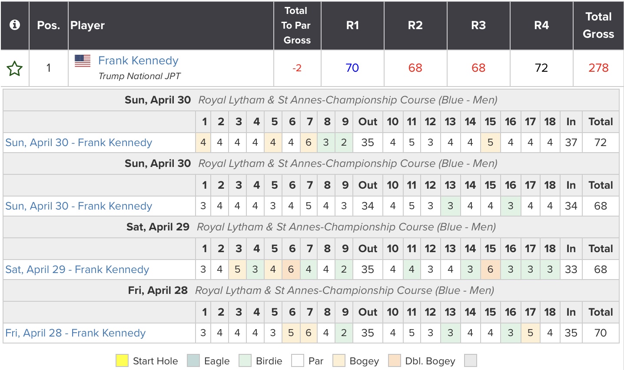Click the USA flag icon beside Frank Kennedy

(83, 61)
